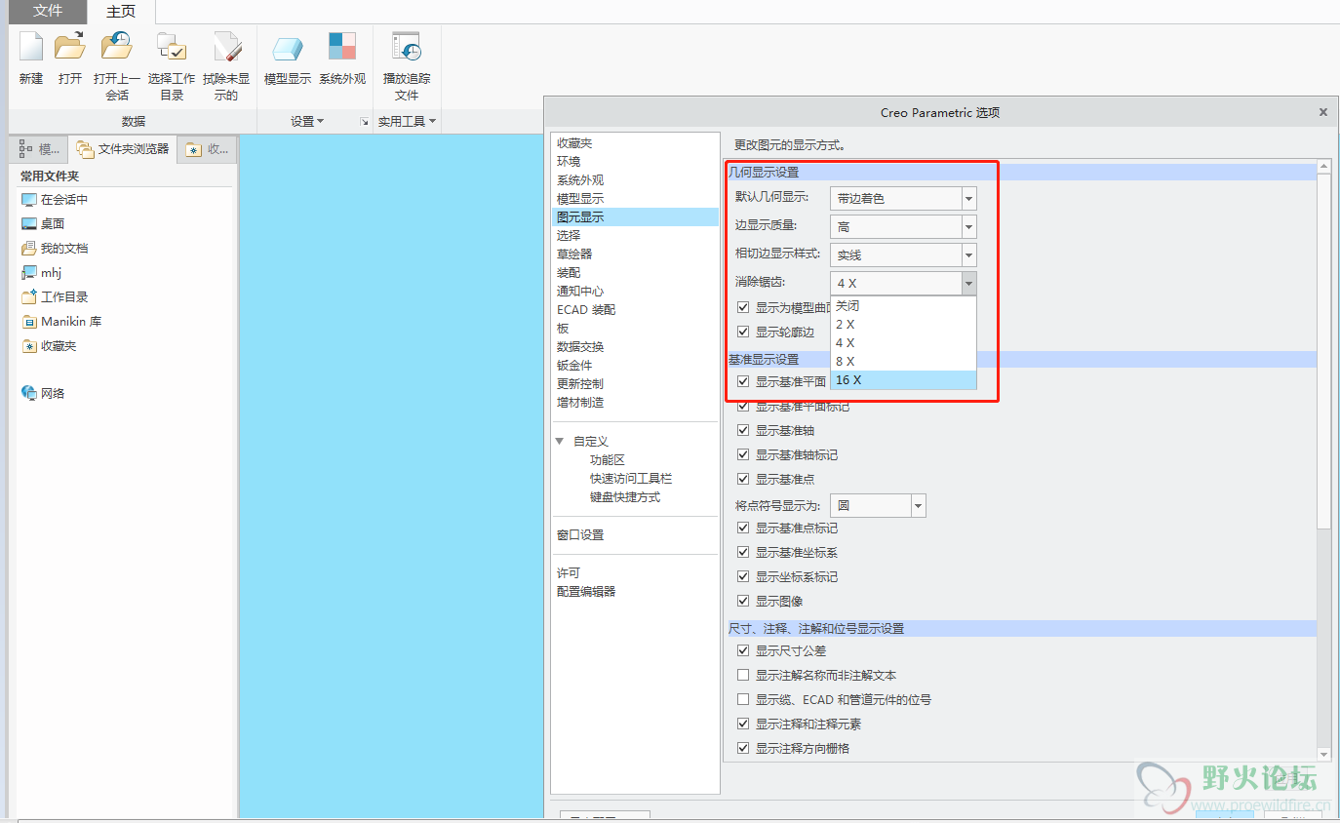This screenshot has height=823, width=1340.
Task: Select 草绘器 in options category list
Action: (x=574, y=254)
